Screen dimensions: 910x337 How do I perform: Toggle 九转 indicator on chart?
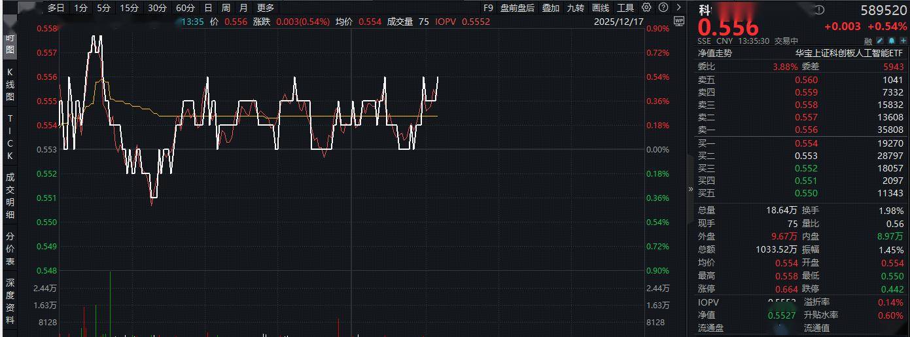click(x=575, y=8)
